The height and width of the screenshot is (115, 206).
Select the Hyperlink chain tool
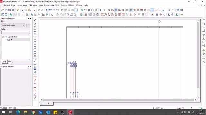35,72
